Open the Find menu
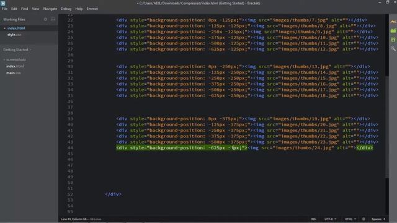 [25, 9]
